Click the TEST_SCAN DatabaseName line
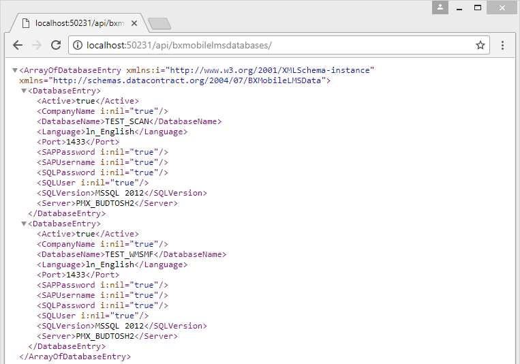The image size is (520, 364). click(129, 121)
